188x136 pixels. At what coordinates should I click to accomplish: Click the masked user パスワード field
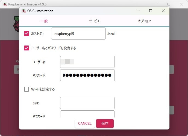click(87, 75)
